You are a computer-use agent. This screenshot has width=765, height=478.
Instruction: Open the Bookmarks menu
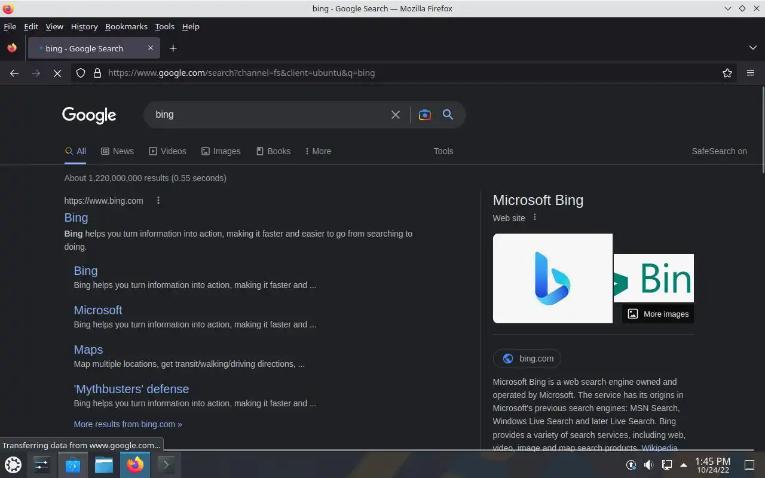point(126,26)
